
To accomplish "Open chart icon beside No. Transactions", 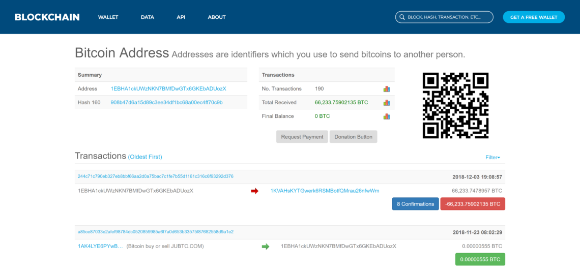I will tap(387, 89).
